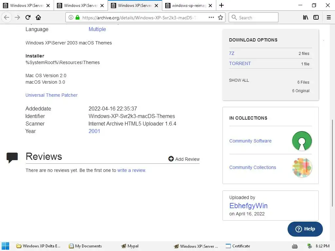
Task: Click into the Search box
Action: [x=254, y=18]
